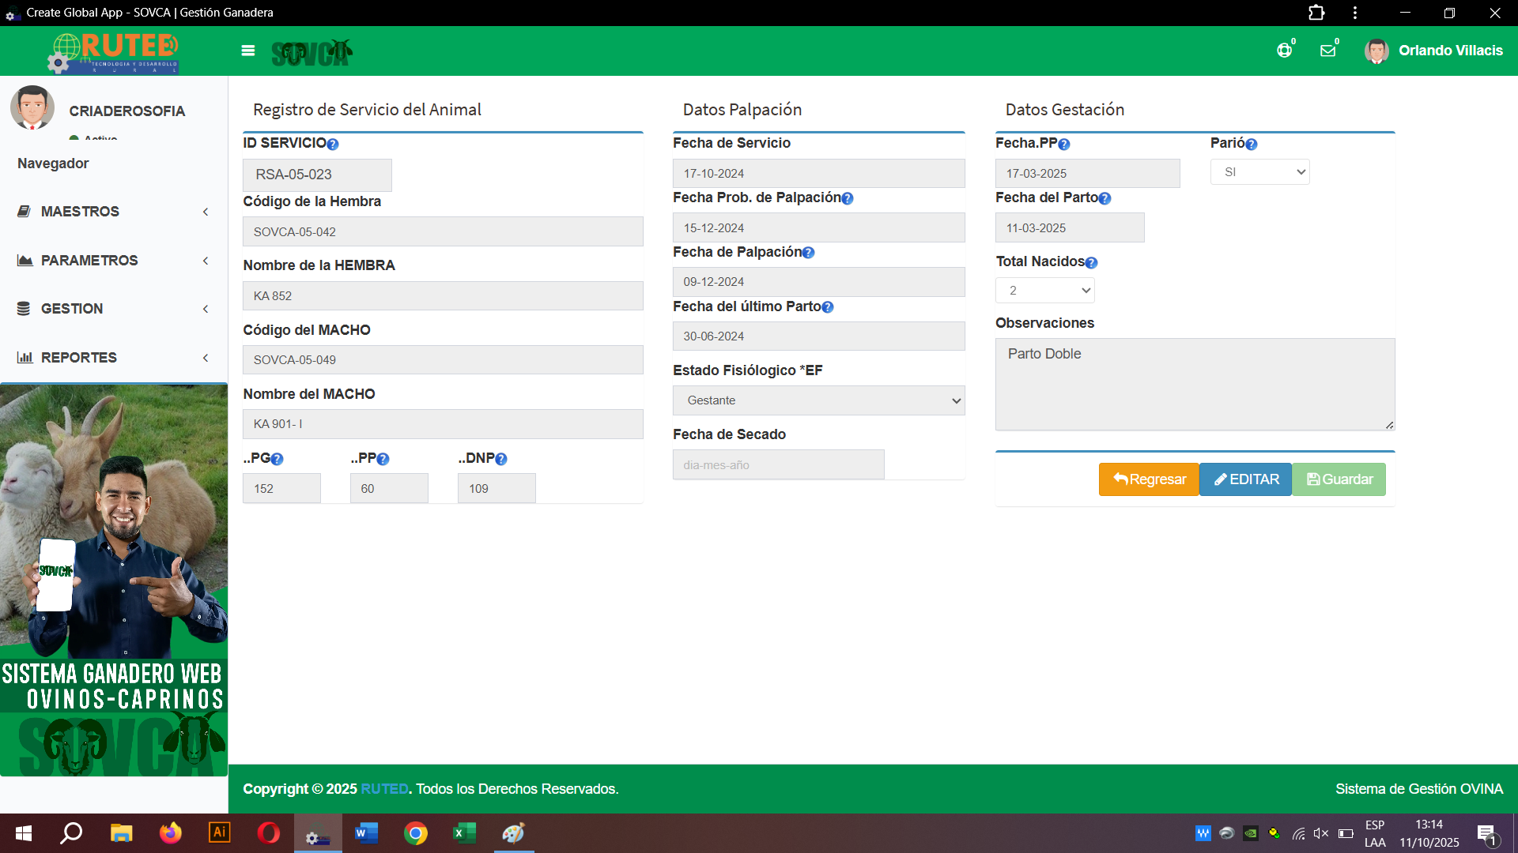Click the blue EDITAR button
The image size is (1518, 853).
[x=1245, y=479]
